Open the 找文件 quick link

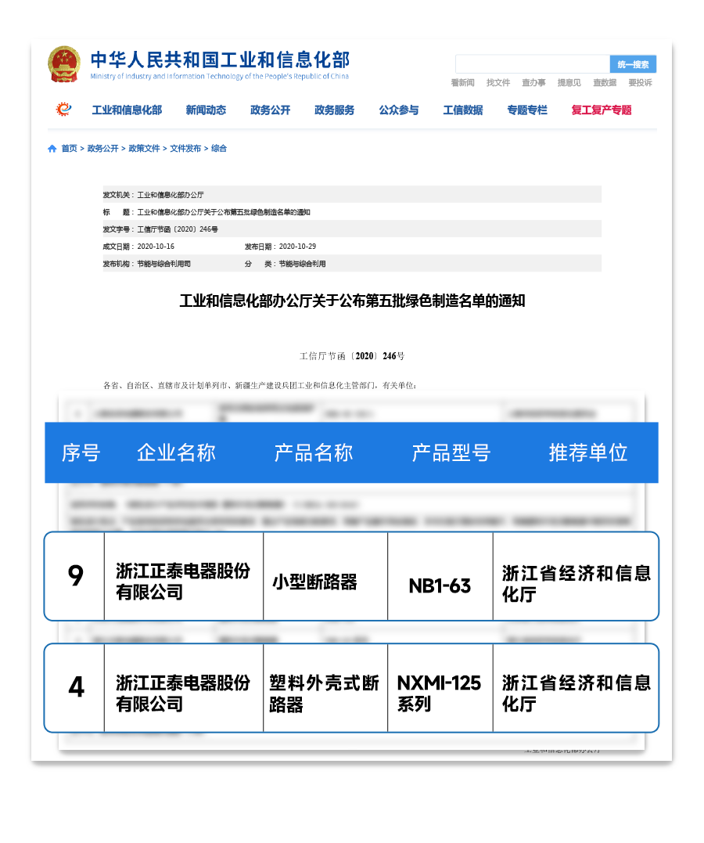(498, 82)
